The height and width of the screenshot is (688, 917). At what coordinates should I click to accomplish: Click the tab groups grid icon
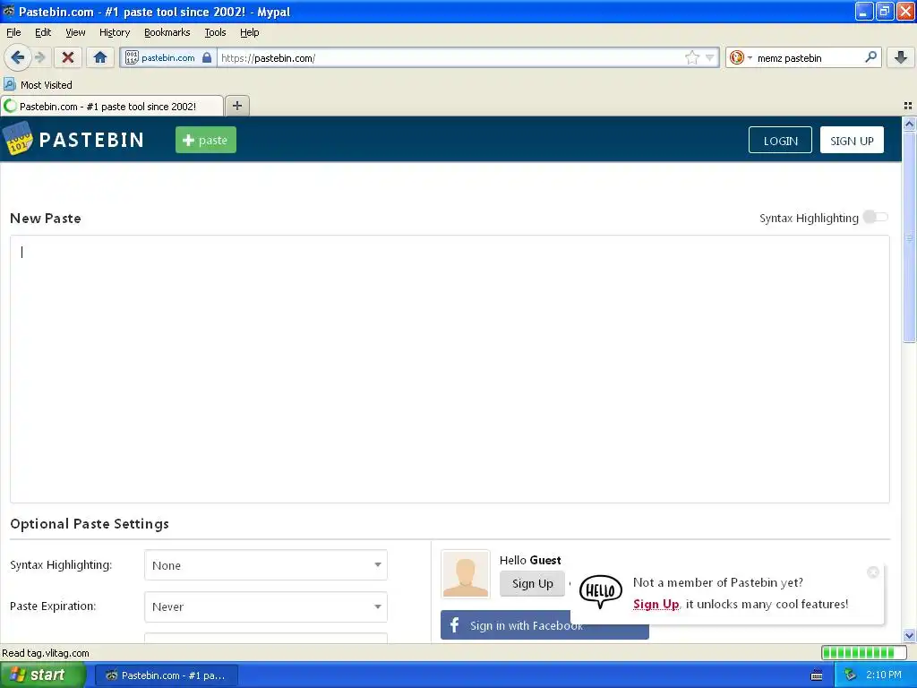(x=908, y=106)
